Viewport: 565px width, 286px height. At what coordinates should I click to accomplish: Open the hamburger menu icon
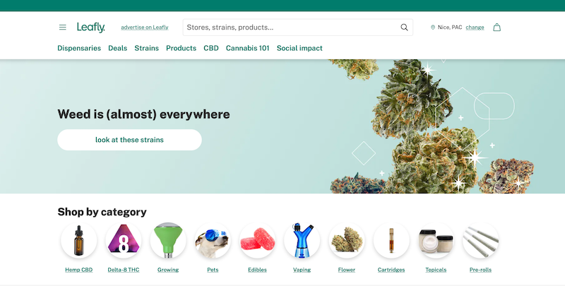coord(63,28)
